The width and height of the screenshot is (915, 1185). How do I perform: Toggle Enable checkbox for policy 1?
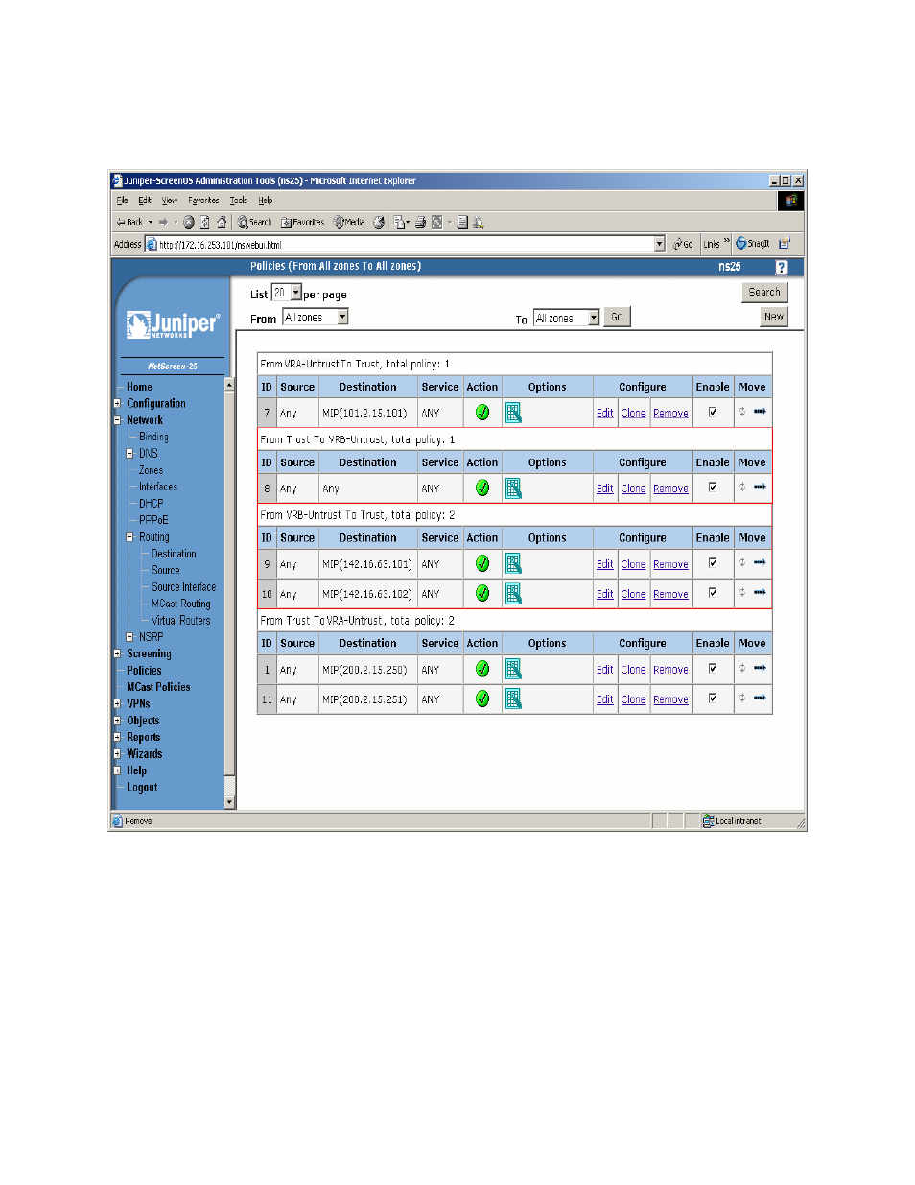tap(713, 669)
